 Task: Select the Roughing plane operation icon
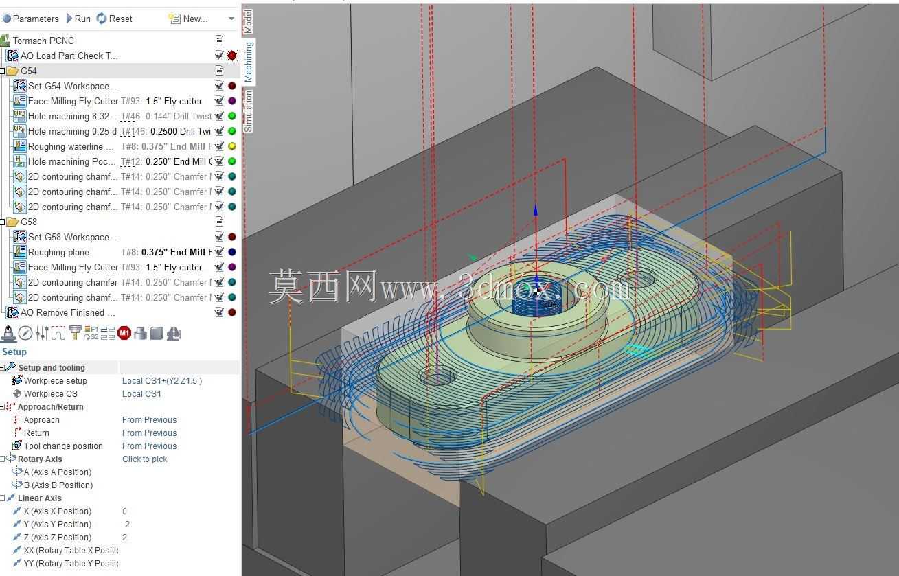pos(20,252)
